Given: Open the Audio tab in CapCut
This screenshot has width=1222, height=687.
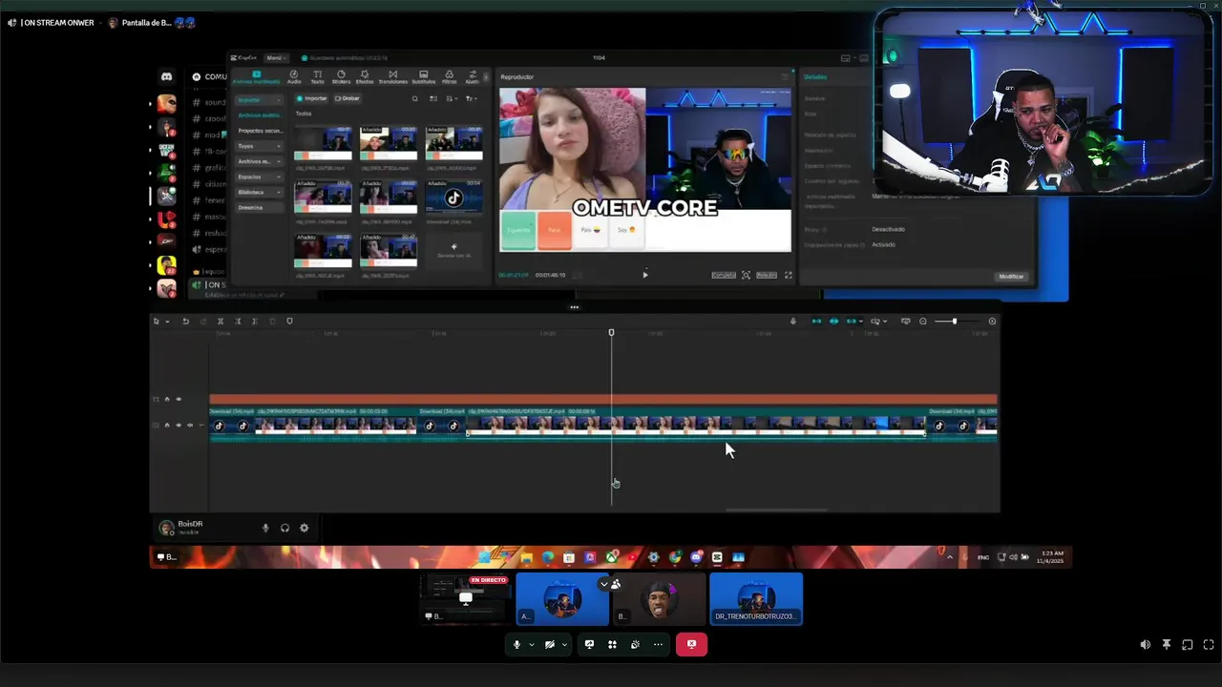Looking at the screenshot, I should point(294,77).
